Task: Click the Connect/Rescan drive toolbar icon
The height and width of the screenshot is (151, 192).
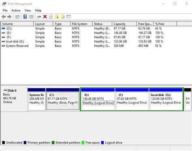Action: (x=39, y=17)
